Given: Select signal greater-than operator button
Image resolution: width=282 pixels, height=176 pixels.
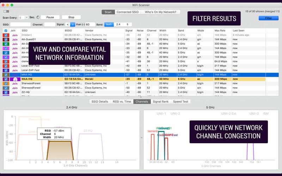Looking at the screenshot, I should point(73,25).
